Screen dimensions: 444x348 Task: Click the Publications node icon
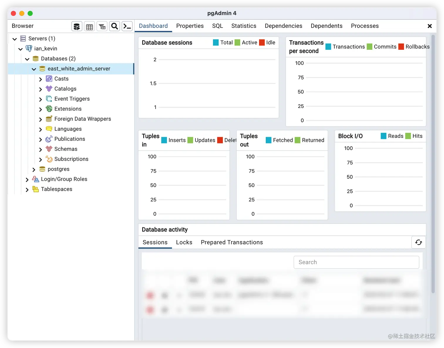[x=49, y=139]
